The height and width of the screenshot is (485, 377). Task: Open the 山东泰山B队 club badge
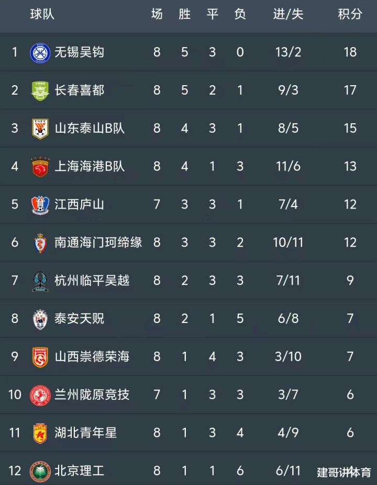[x=40, y=129]
